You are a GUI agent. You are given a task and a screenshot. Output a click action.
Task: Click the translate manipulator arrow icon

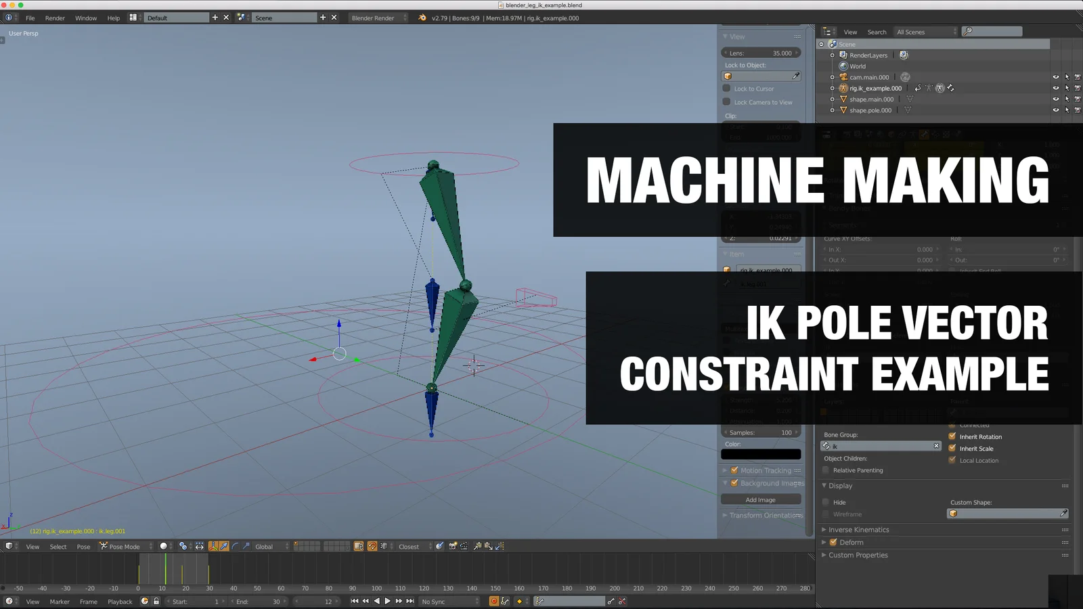point(224,546)
